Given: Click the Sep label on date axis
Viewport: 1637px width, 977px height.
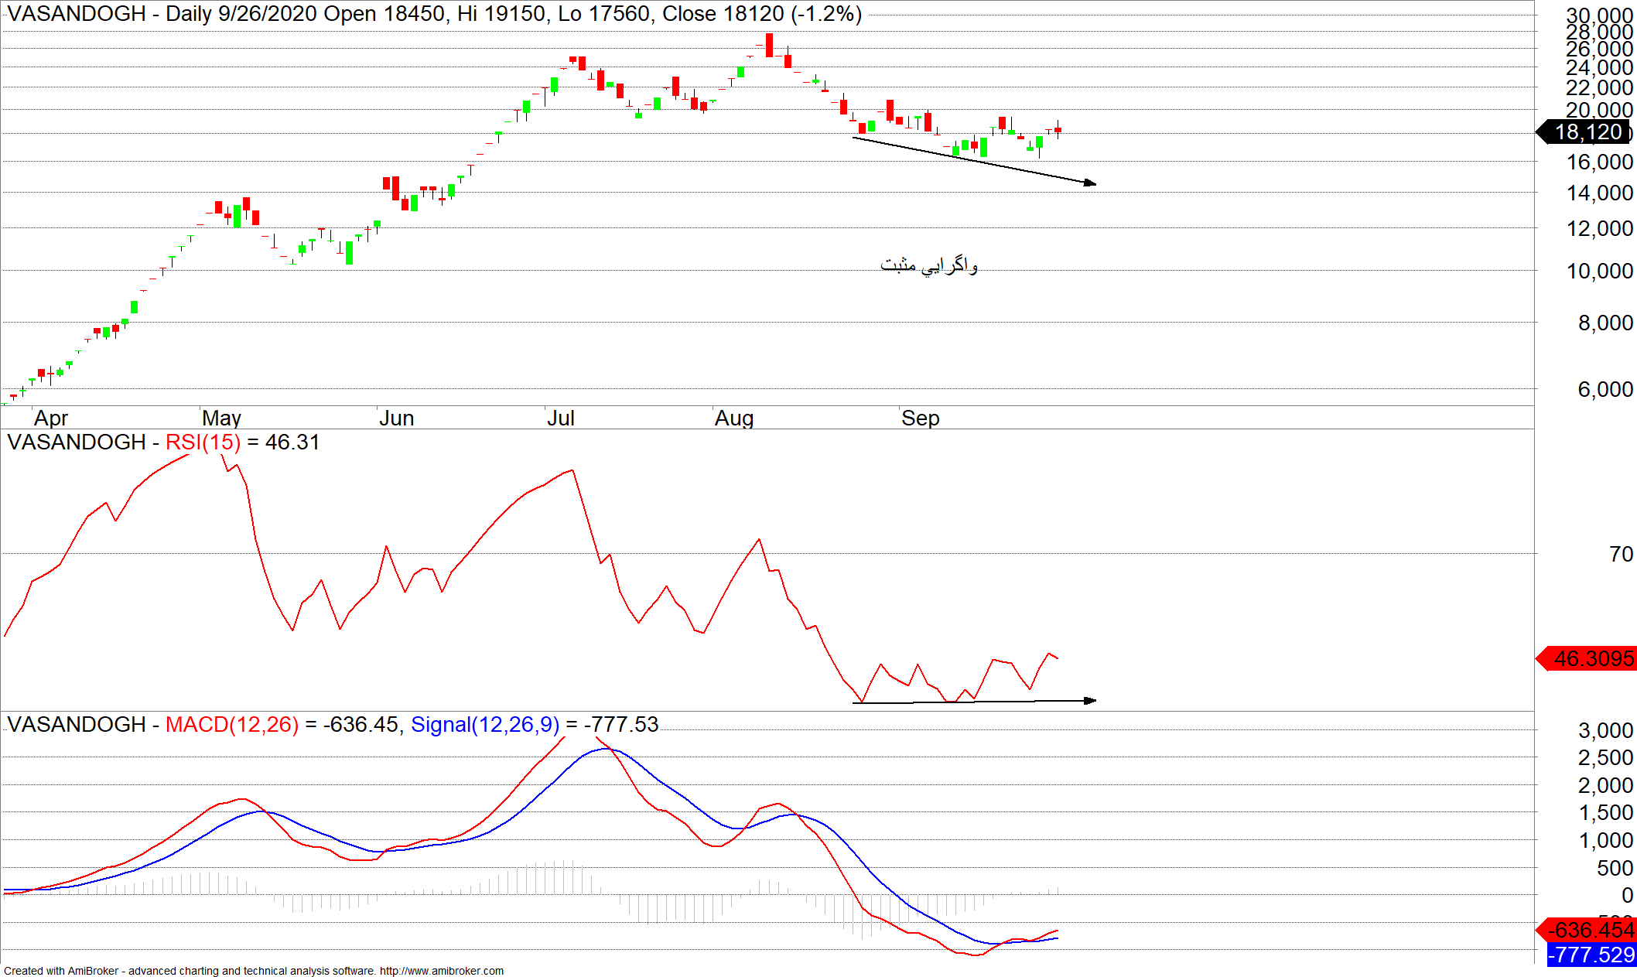Looking at the screenshot, I should tap(920, 418).
